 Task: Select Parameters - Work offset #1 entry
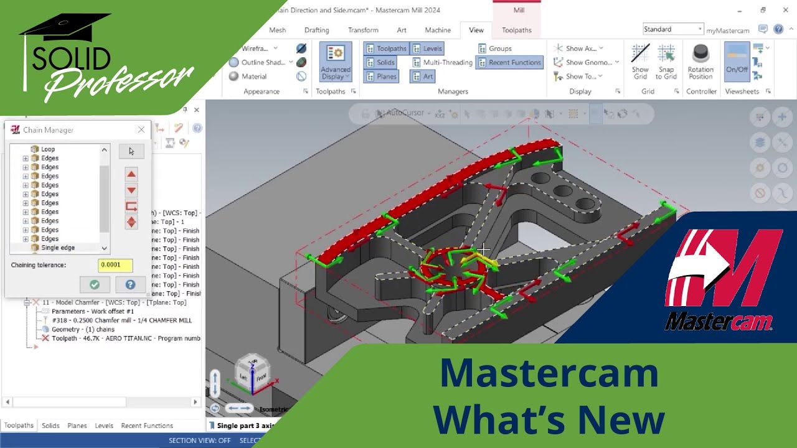93,311
